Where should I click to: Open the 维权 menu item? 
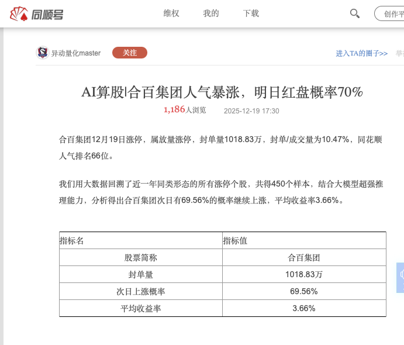[171, 13]
